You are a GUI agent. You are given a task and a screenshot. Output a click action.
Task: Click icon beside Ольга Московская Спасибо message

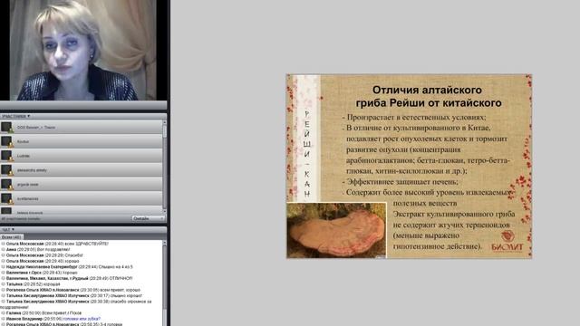[x=3, y=255]
